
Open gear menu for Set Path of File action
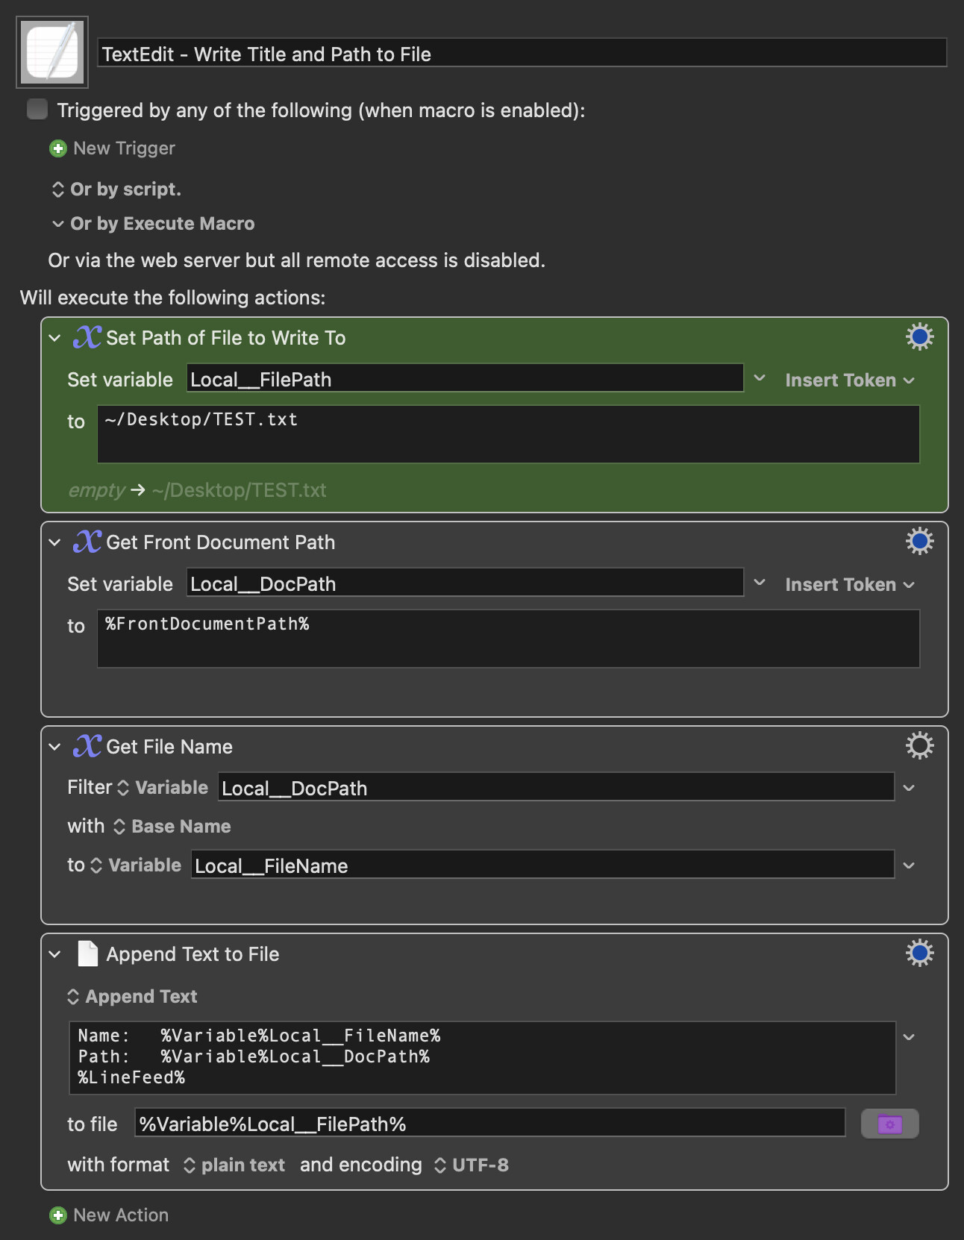click(919, 337)
